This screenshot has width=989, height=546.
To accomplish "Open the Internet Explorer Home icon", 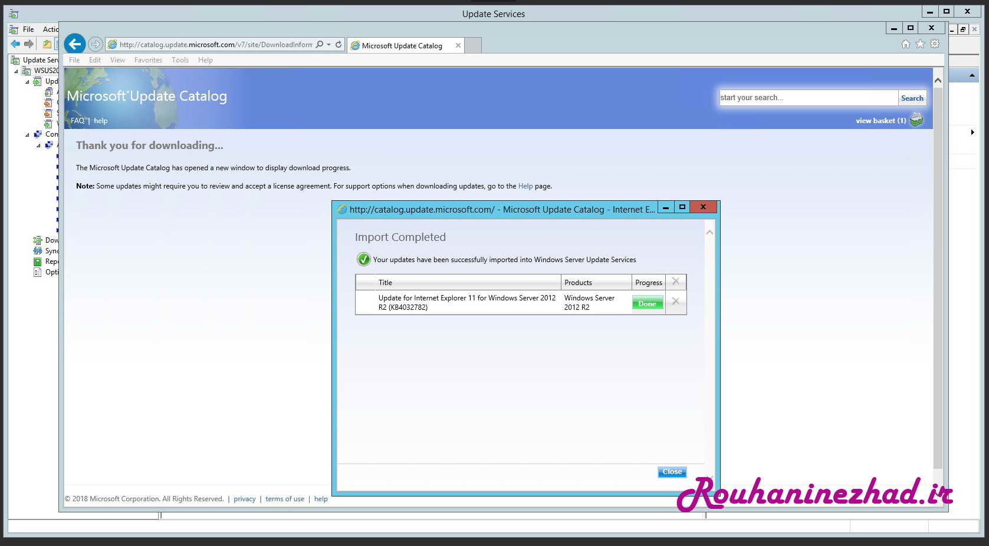I will coord(906,44).
